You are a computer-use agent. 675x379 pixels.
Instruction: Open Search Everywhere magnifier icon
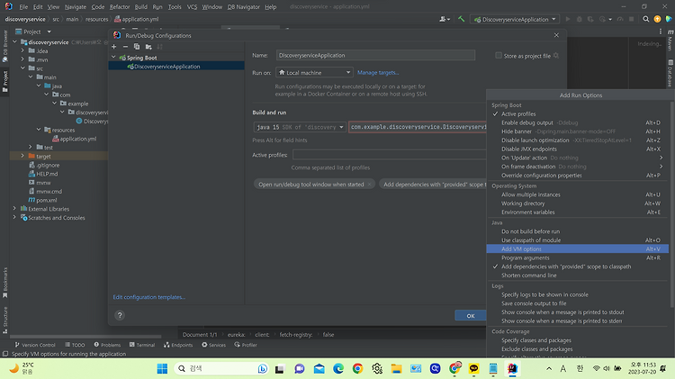[645, 19]
